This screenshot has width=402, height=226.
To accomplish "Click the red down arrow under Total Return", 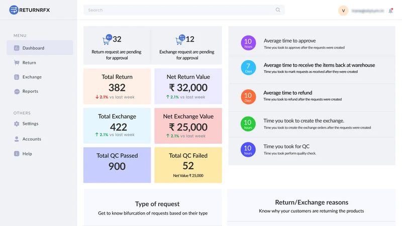I will [97, 97].
